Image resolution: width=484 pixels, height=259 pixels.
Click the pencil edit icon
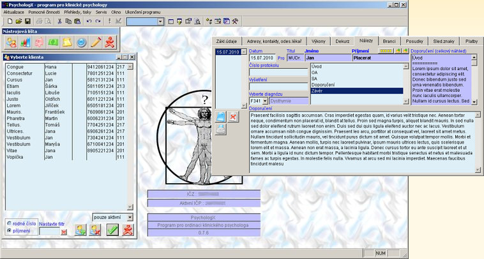95,42
